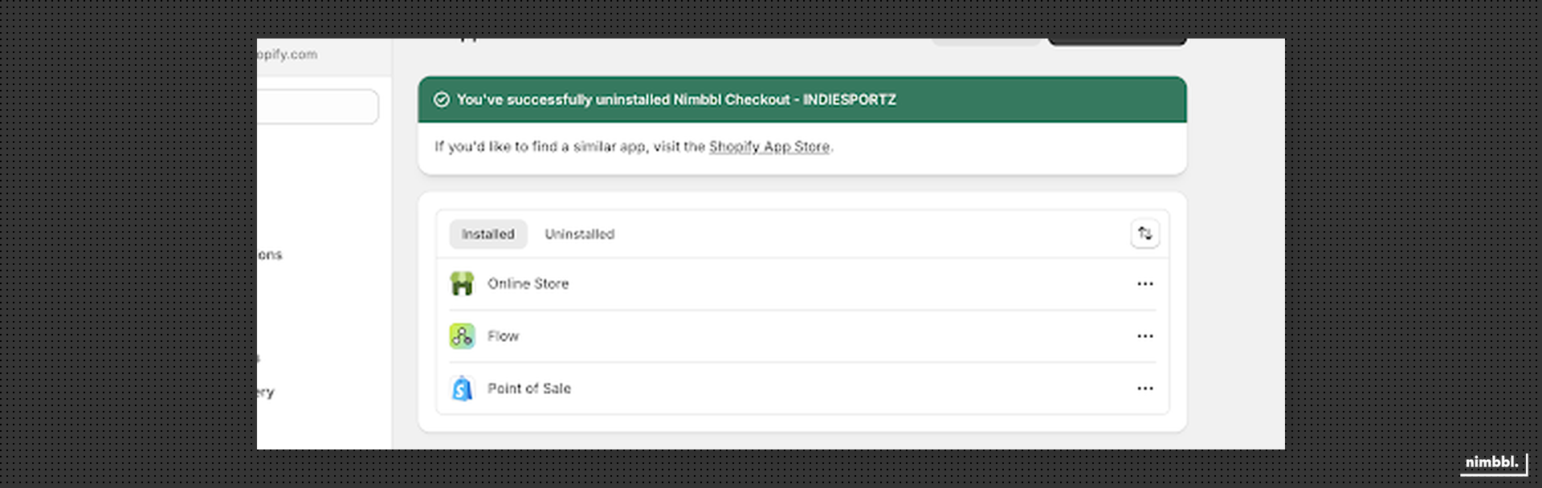Screen dimensions: 1542x488
Task: Click the green checkmark icon in the banner
Action: pyautogui.click(x=441, y=100)
